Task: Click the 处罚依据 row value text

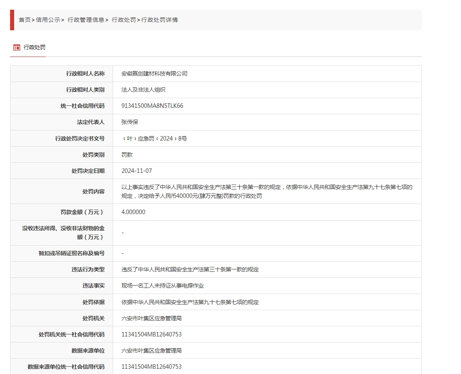Action: click(x=190, y=302)
